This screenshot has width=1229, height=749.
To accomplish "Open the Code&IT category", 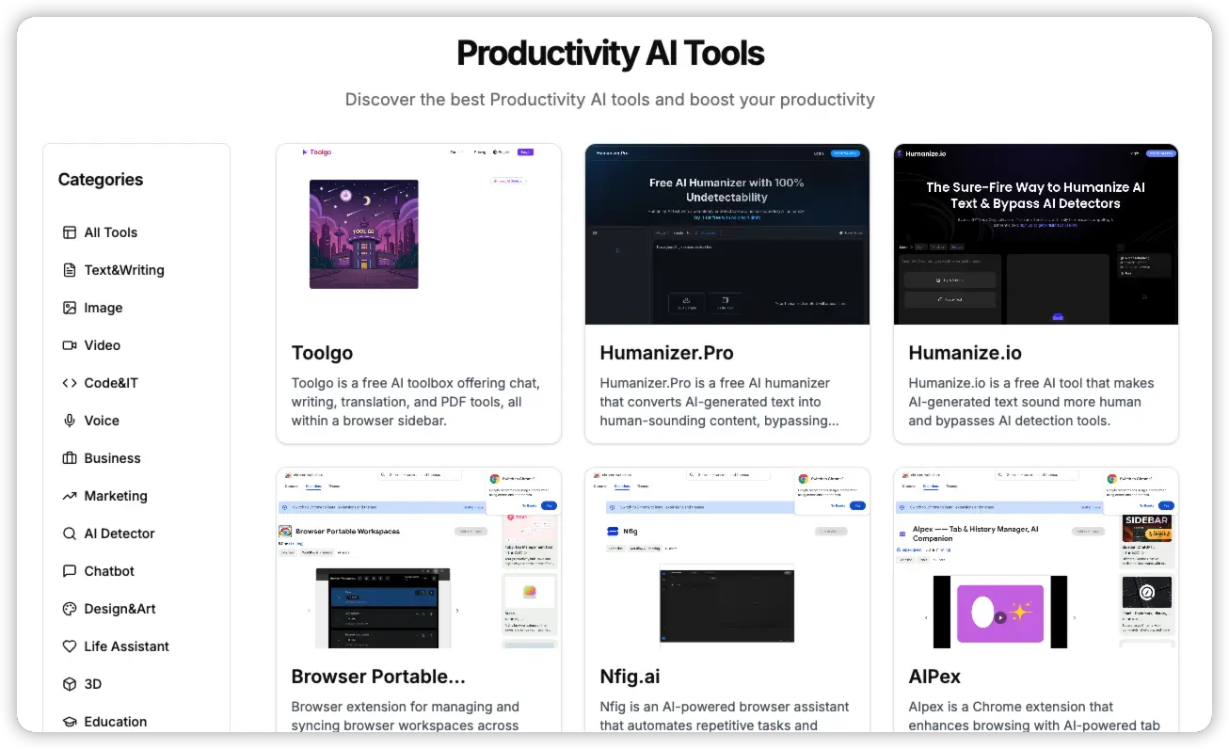I will coord(111,383).
